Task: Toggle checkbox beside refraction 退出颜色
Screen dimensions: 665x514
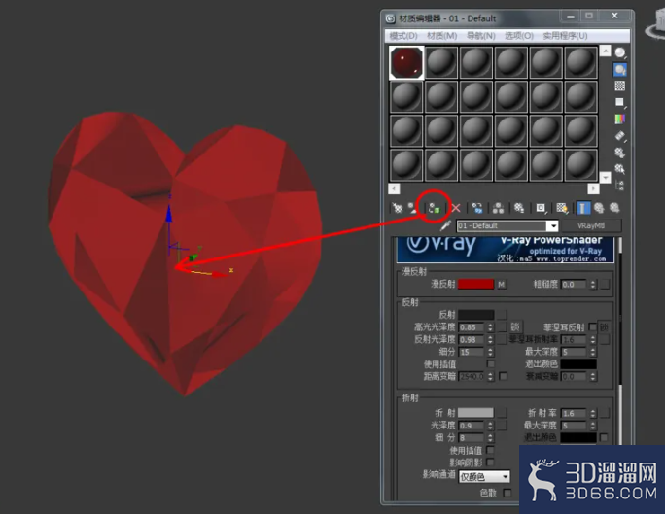Action: tap(604, 437)
